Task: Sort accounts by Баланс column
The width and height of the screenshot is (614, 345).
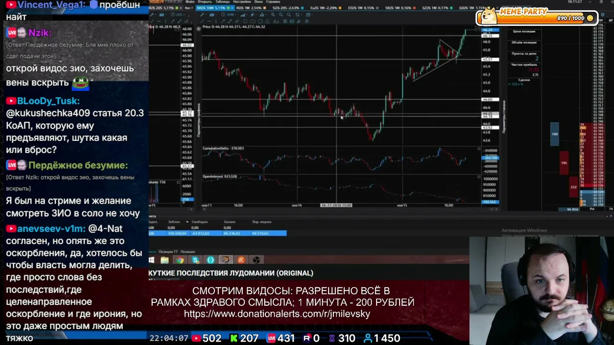Action: pyautogui.click(x=230, y=222)
